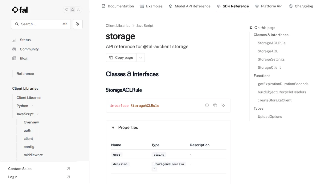Jump to createStorageClient in outline

click(275, 100)
